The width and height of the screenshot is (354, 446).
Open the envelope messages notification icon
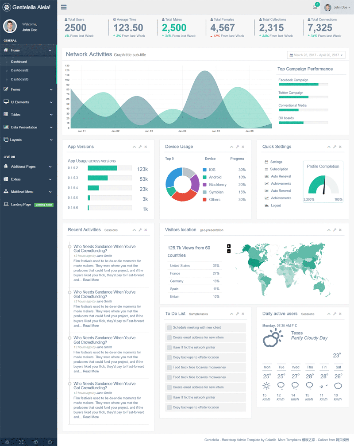(x=315, y=7)
